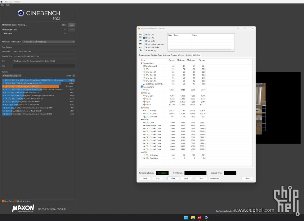Click the Stress FPU chip icon
This screenshot has width=304, height=221.
[140, 38]
